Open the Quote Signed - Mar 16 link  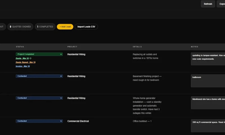coord(26,62)
